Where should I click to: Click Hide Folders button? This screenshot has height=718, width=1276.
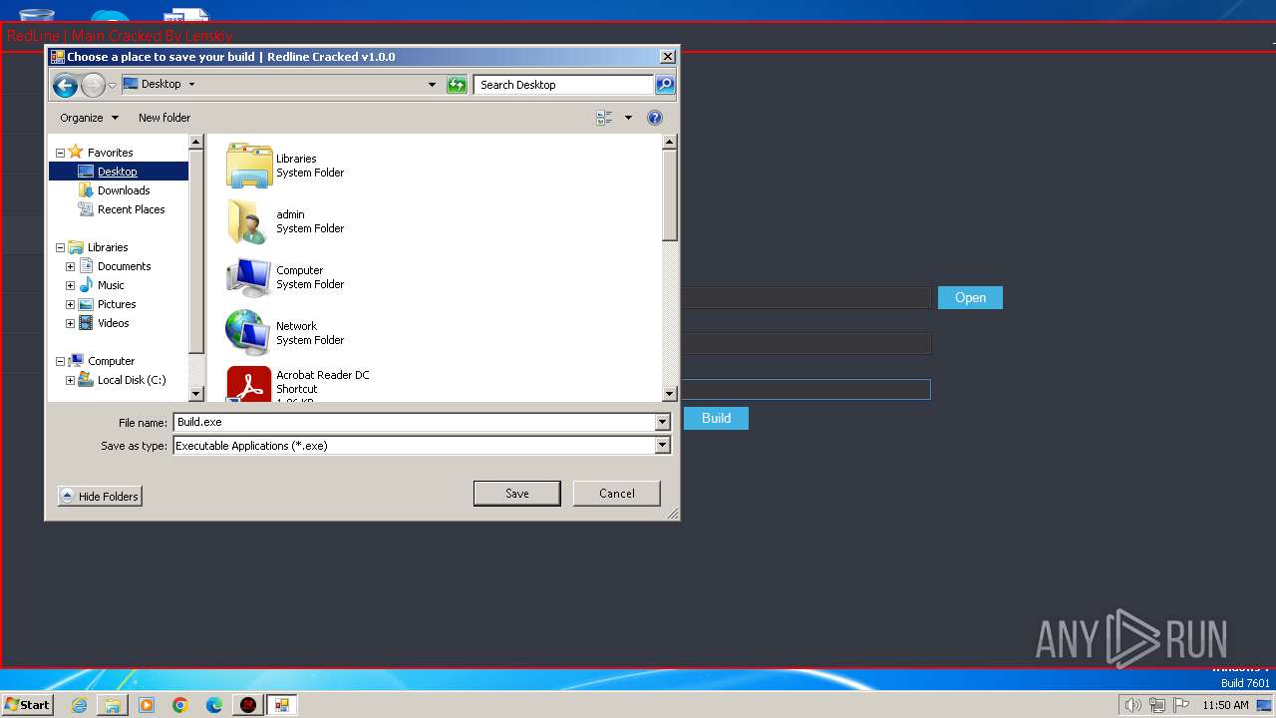pos(100,496)
